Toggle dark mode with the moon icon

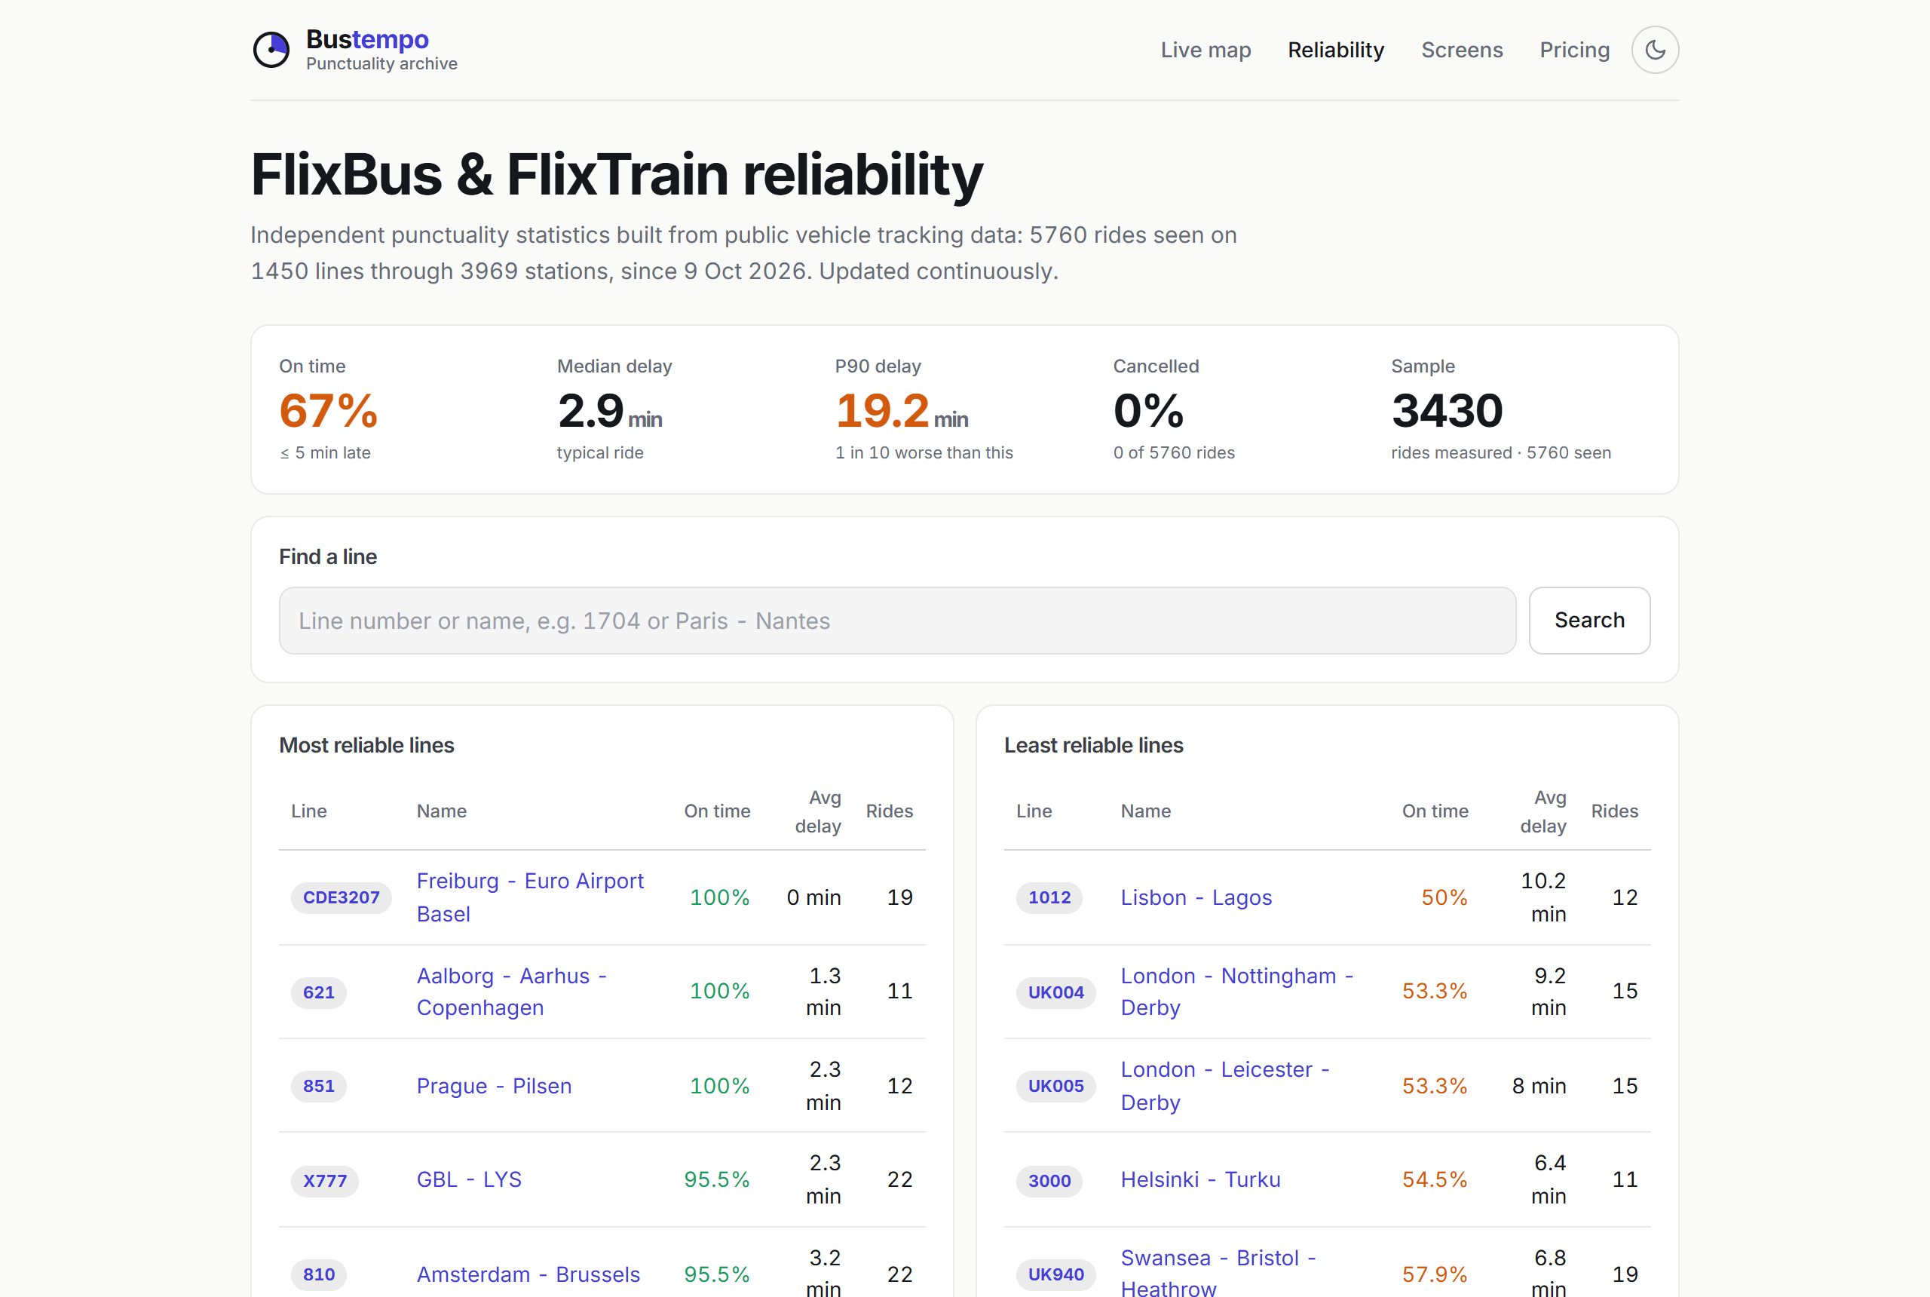(x=1655, y=50)
